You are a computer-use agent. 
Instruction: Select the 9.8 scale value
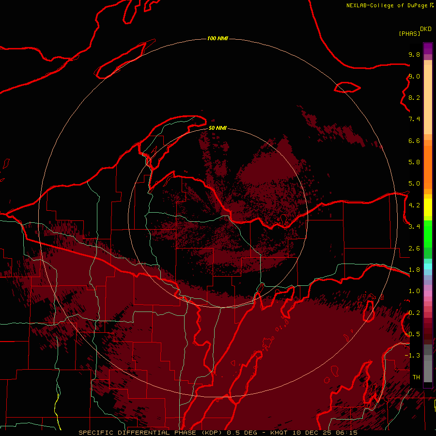click(414, 54)
